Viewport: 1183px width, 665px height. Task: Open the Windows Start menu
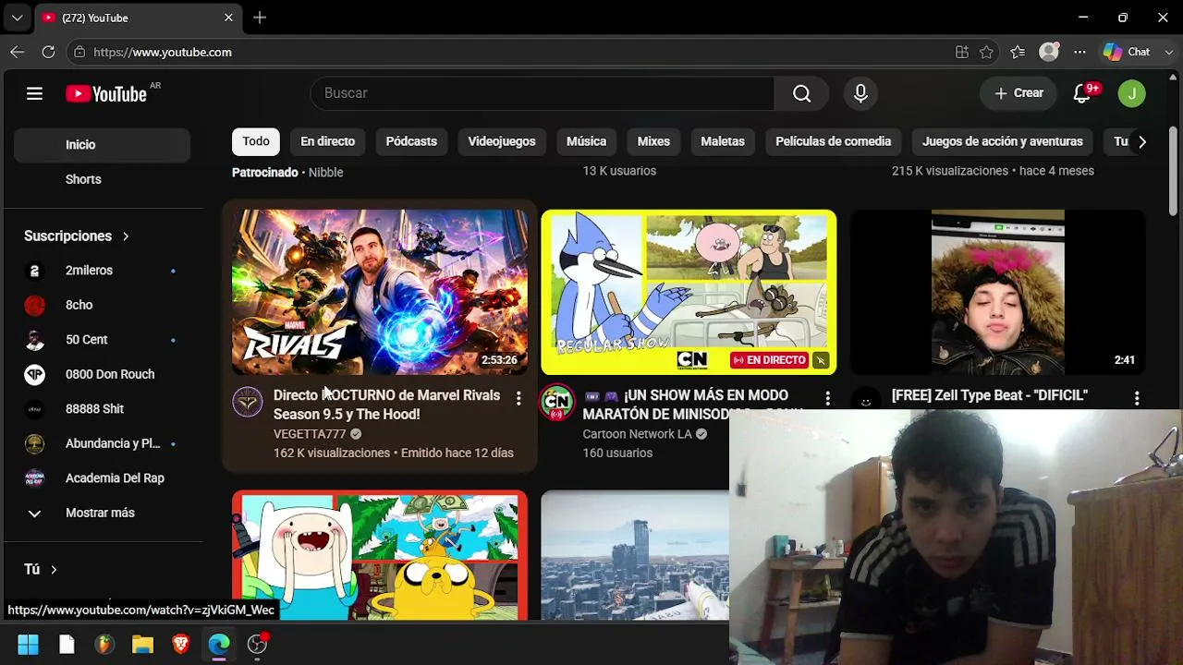point(28,645)
